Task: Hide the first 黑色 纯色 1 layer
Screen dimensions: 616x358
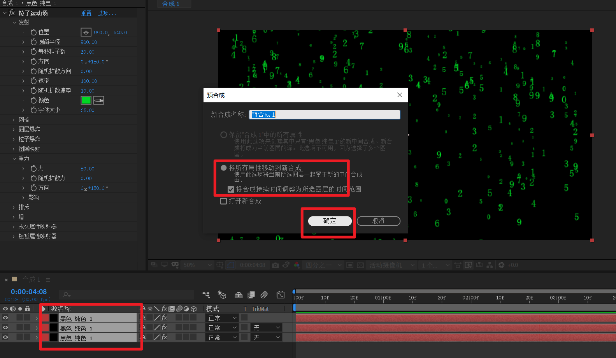Action: (5, 318)
